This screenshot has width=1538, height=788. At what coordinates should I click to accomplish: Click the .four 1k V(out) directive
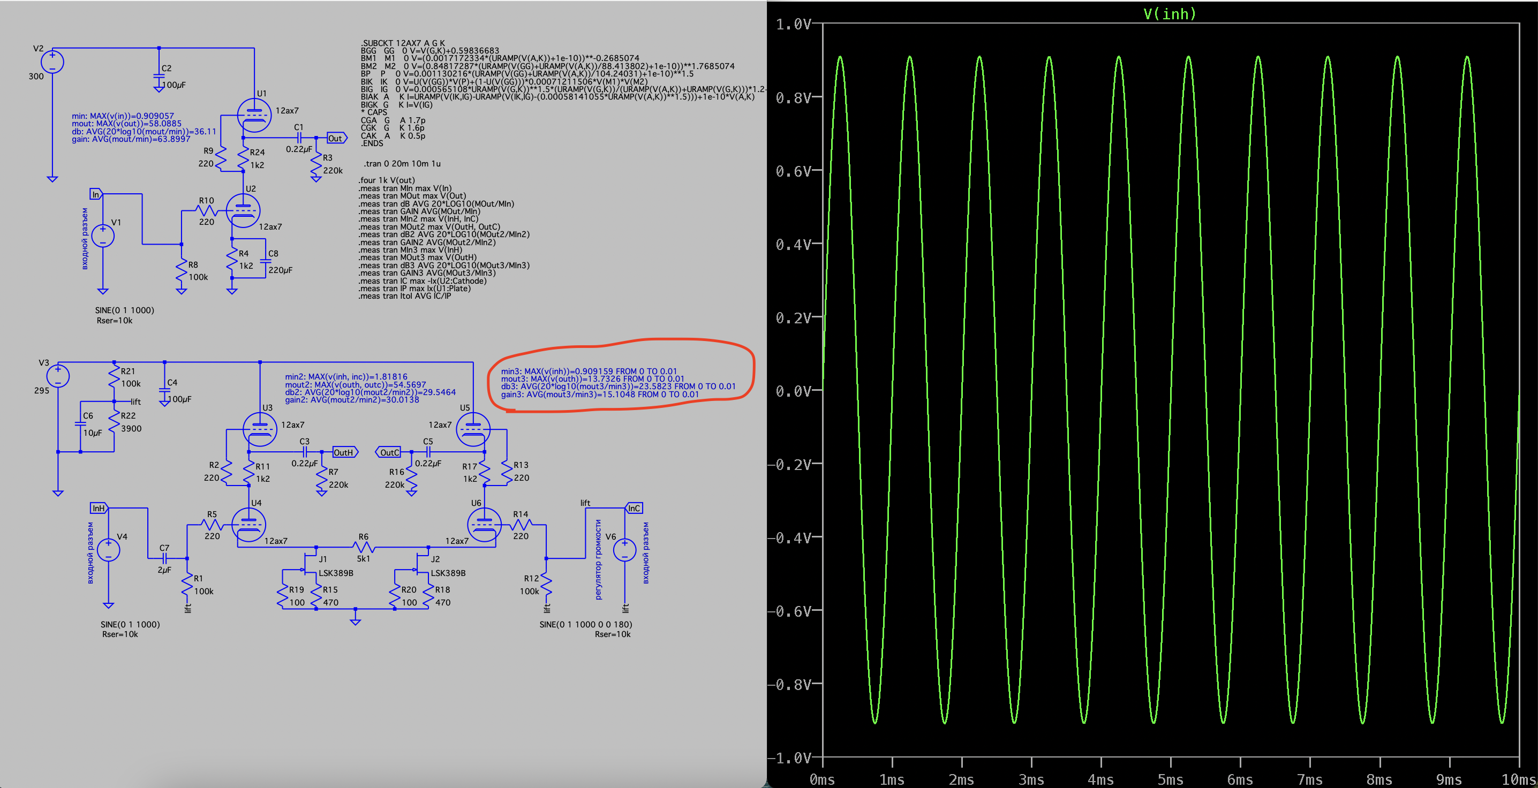click(x=386, y=180)
